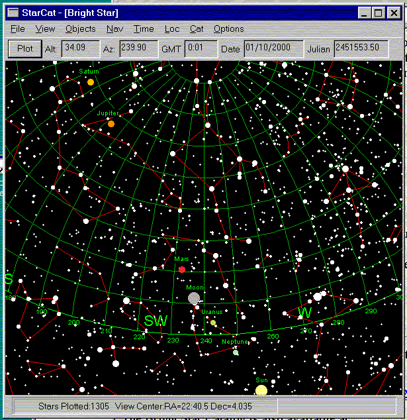407x420 pixels.
Task: Click the 210 azimuth label
Action: (107, 331)
